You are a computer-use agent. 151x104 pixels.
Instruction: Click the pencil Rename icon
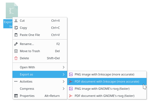[16, 44]
